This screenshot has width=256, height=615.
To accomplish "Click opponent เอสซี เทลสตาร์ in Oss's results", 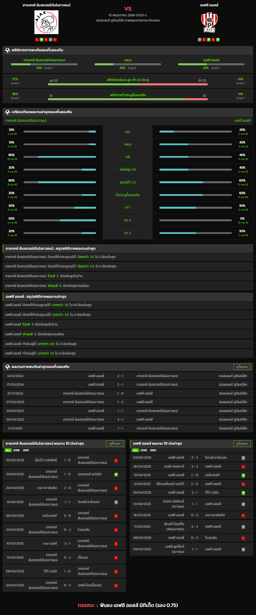I will click(174, 466).
